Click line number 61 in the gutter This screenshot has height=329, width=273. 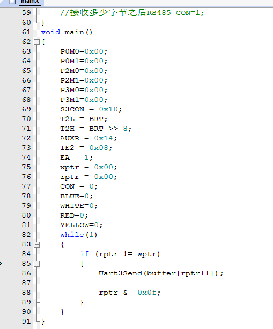coord(26,32)
